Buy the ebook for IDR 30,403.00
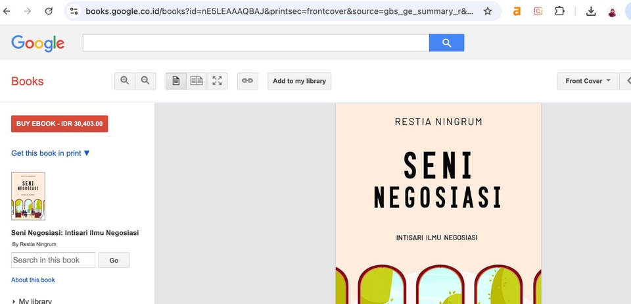Viewport: 631px width, 304px height. point(60,124)
